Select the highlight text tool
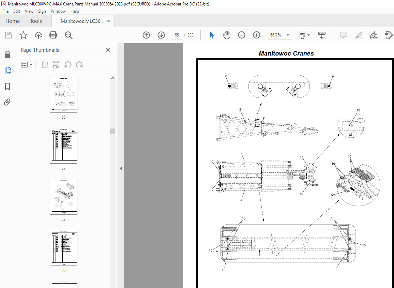The height and width of the screenshot is (288, 394). 359,35
